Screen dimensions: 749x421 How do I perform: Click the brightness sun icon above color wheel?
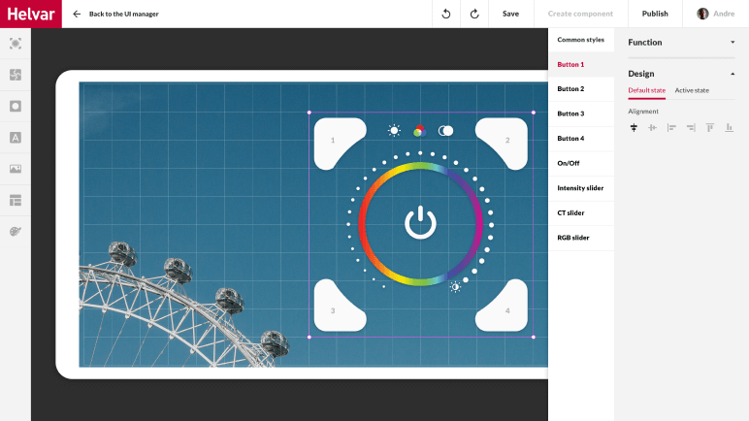click(x=394, y=130)
